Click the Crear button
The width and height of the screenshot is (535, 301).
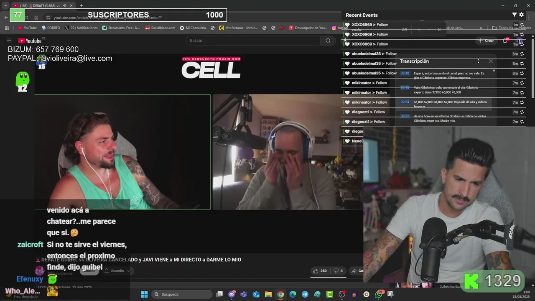point(487,41)
